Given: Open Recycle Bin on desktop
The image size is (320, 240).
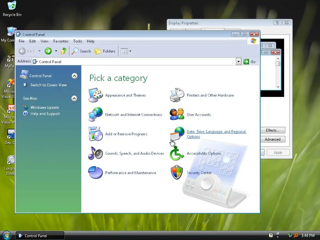Looking at the screenshot, I should (x=12, y=8).
